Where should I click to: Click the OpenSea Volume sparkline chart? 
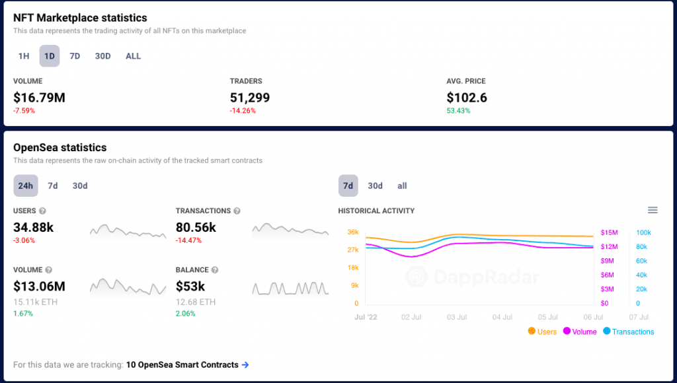tap(128, 287)
